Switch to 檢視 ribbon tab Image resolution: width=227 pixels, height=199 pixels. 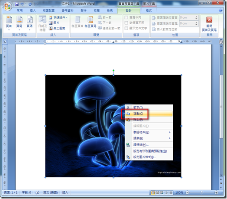(110, 10)
